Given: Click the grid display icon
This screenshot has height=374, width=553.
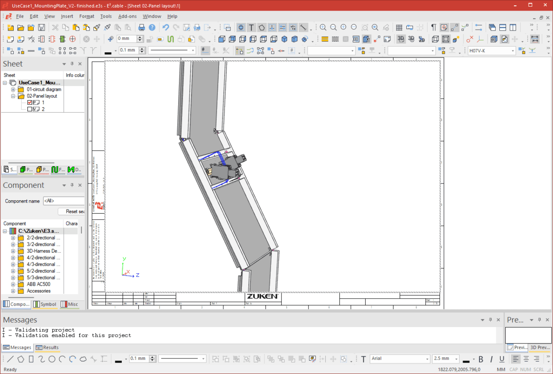Looking at the screenshot, I should click(398, 27).
